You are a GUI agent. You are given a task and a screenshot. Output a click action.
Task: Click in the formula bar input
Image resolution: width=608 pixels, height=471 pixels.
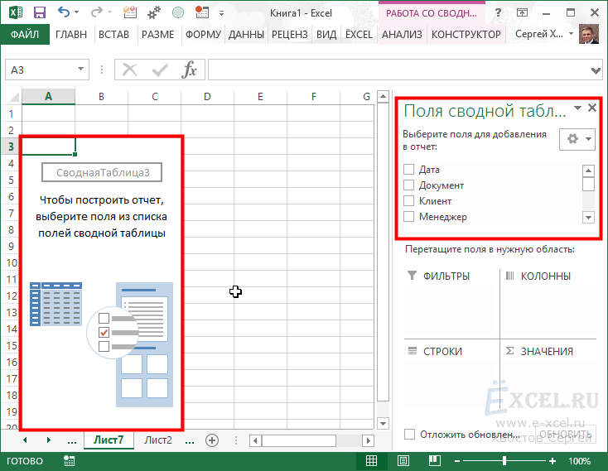[399, 70]
